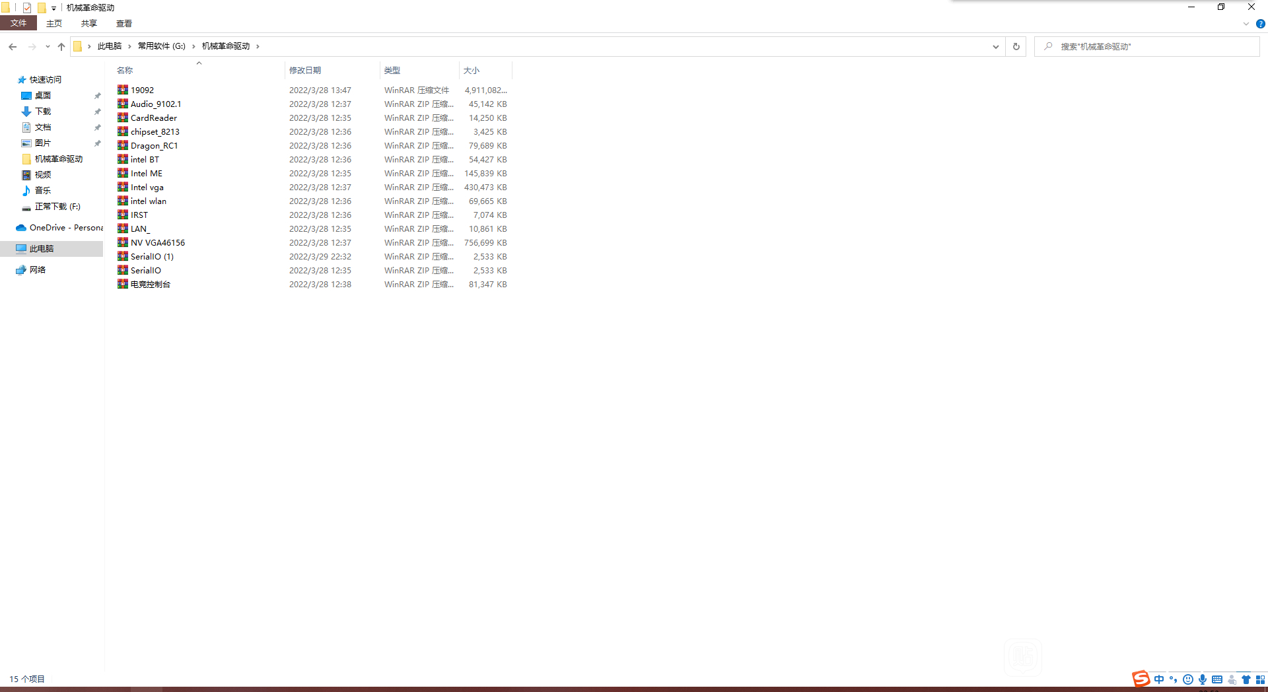
Task: Open 下载 in quick access
Action: click(43, 112)
